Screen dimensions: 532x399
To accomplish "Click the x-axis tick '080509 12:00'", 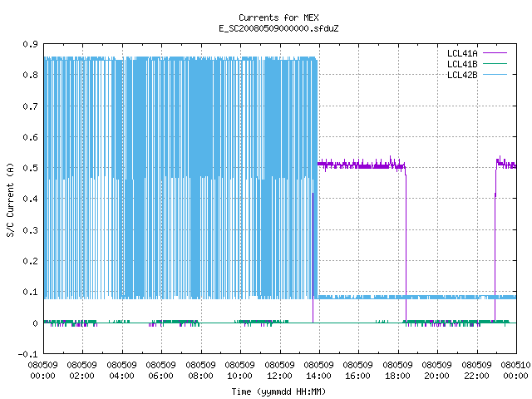I will click(279, 370).
